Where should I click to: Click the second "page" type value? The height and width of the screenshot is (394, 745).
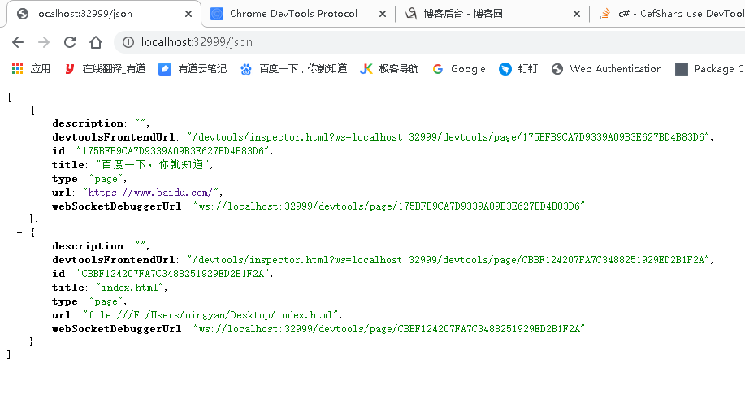106,302
